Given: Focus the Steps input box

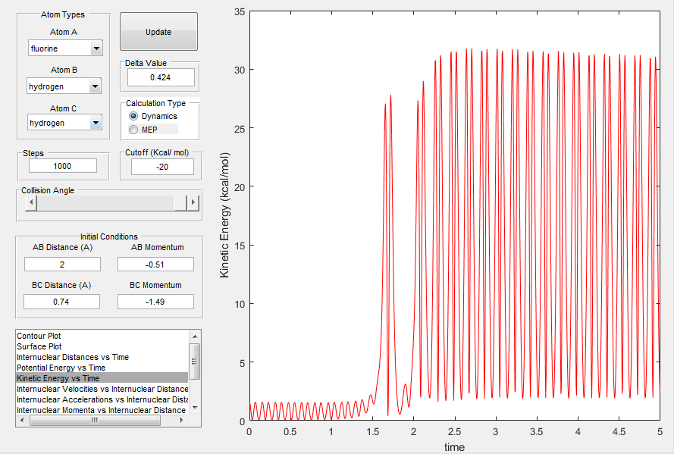Looking at the screenshot, I should coord(63,166).
